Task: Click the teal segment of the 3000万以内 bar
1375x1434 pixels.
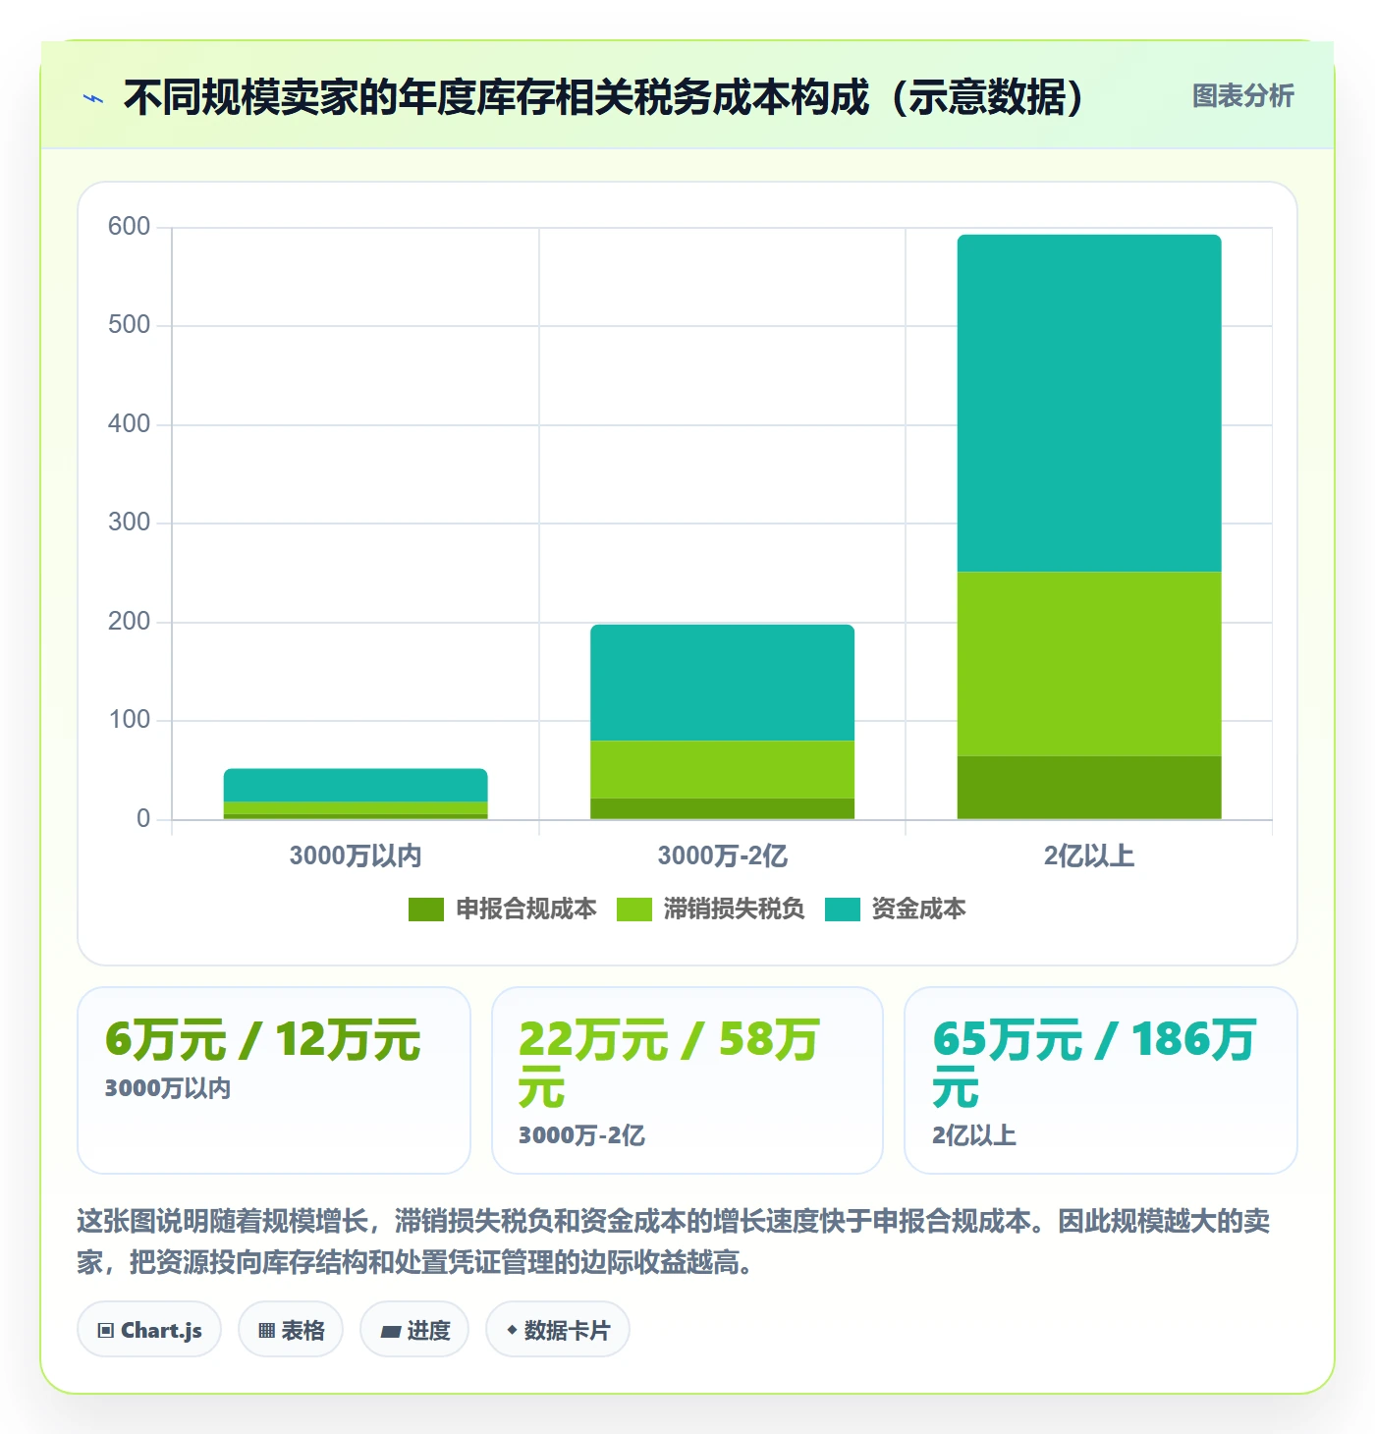Action: 356,785
